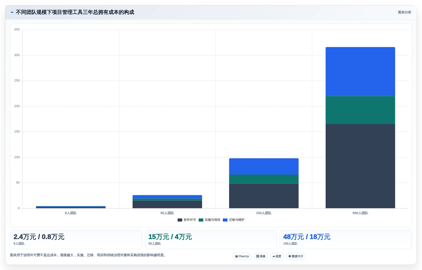Click the 软件许可 legend label
The width and height of the screenshot is (422, 270).
coord(190,220)
